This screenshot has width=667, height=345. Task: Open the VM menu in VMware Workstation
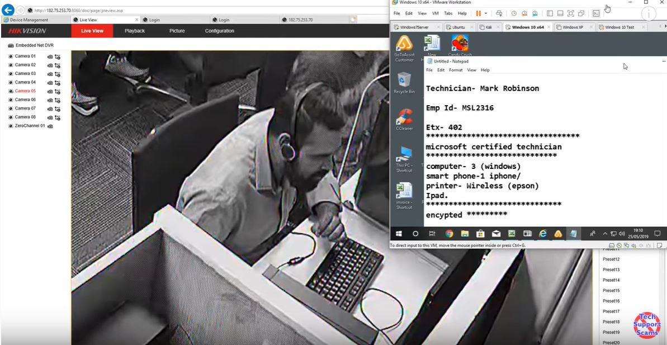pyautogui.click(x=434, y=12)
